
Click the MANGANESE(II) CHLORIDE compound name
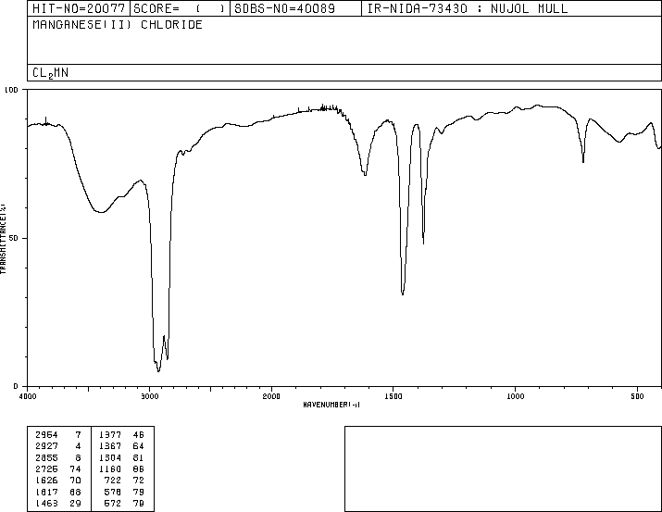118,24
